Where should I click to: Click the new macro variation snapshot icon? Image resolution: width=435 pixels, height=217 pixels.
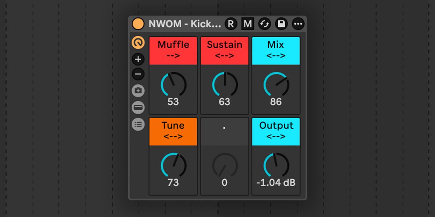click(x=138, y=91)
